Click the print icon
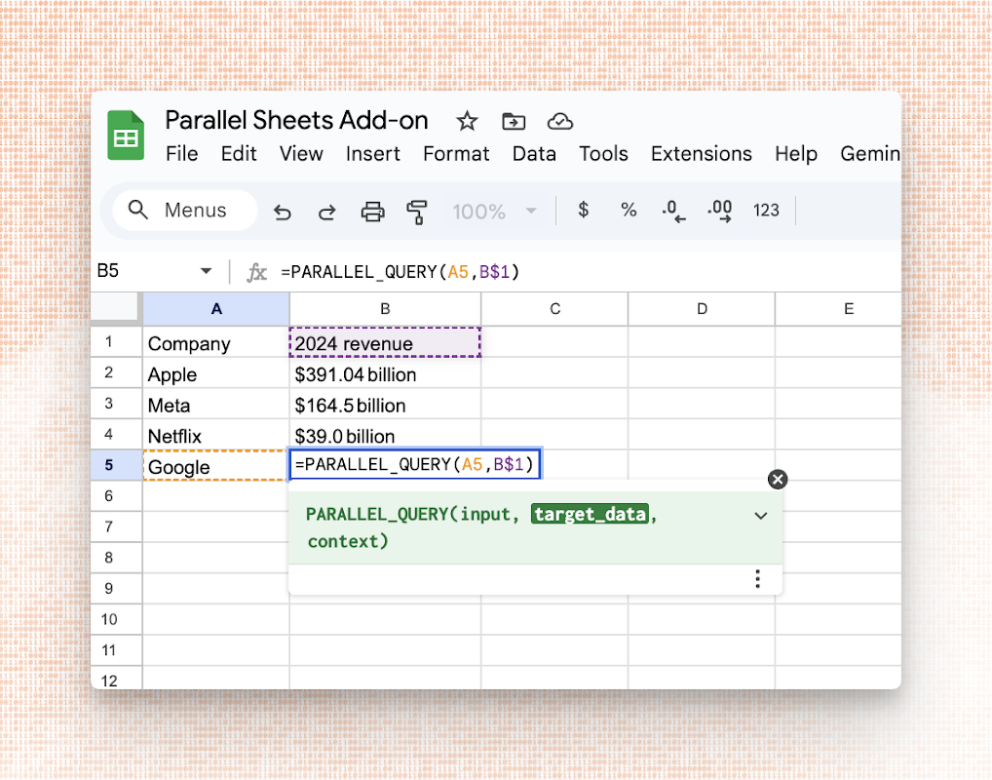Screen dimensions: 992x780 372,212
